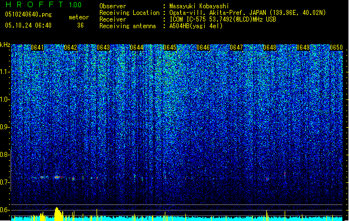Viewport: 349px width, 221px height.
Task: Click the 0.7 kHz axis tick label
Action: point(5,182)
